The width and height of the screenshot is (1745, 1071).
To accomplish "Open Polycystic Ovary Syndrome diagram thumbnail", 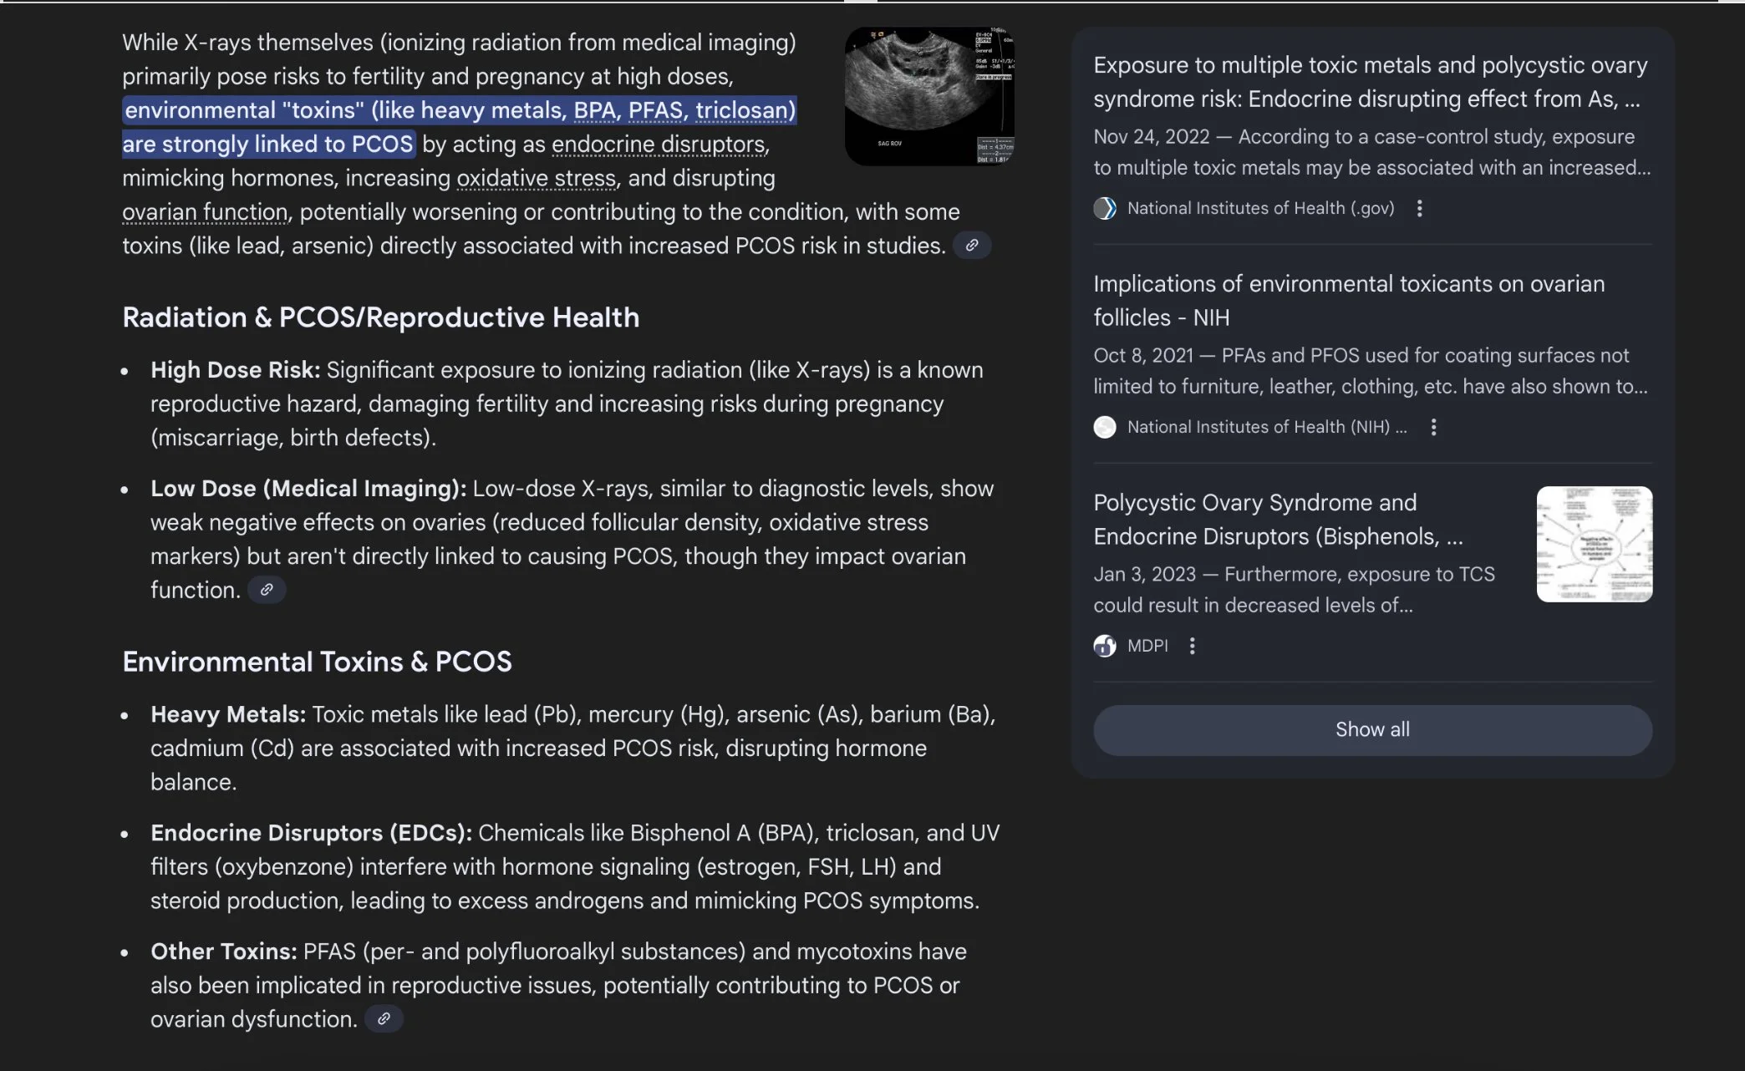I will [x=1594, y=544].
